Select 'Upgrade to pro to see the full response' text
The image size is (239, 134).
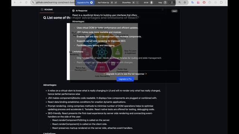click(125, 74)
